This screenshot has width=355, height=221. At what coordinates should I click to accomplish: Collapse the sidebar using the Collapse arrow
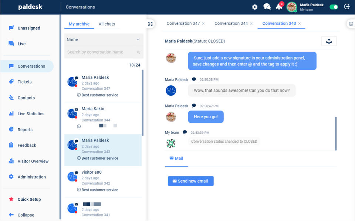click(x=11, y=215)
